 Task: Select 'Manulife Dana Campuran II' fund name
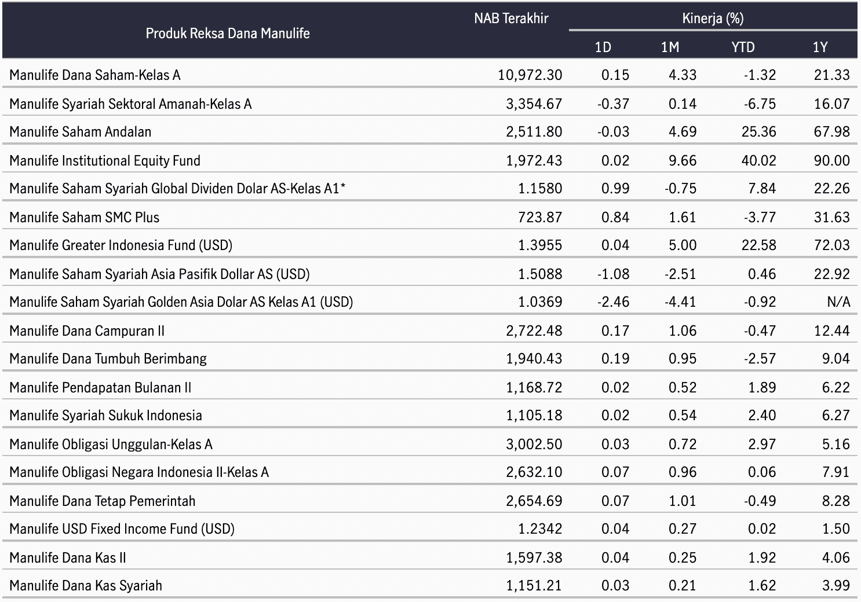pos(87,331)
